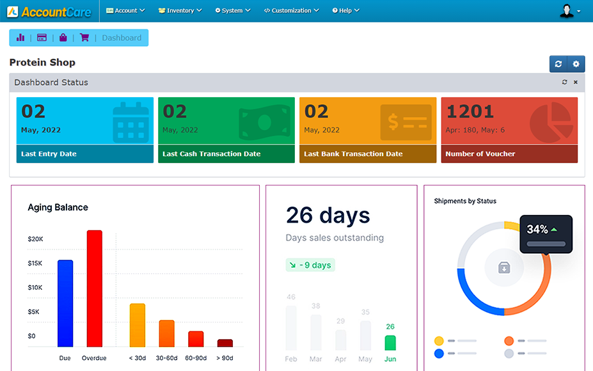Open the user profile avatar dropdown
The width and height of the screenshot is (593, 371).
click(569, 11)
